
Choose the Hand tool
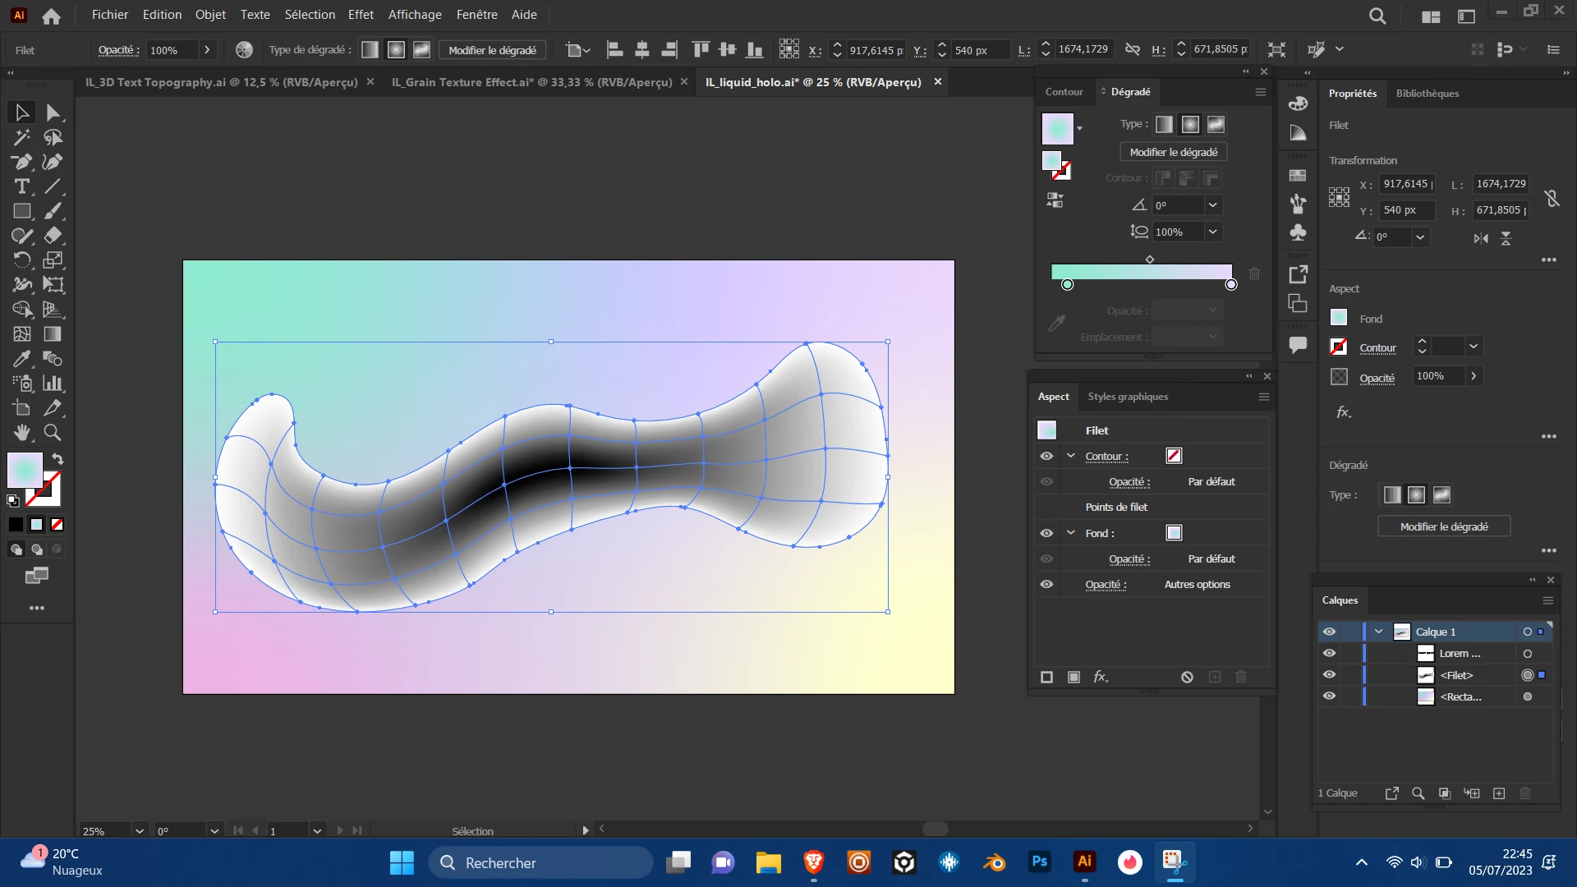coord(22,432)
